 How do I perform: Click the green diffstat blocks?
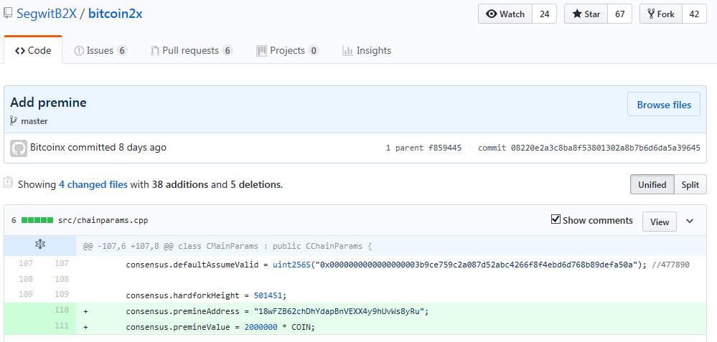37,220
